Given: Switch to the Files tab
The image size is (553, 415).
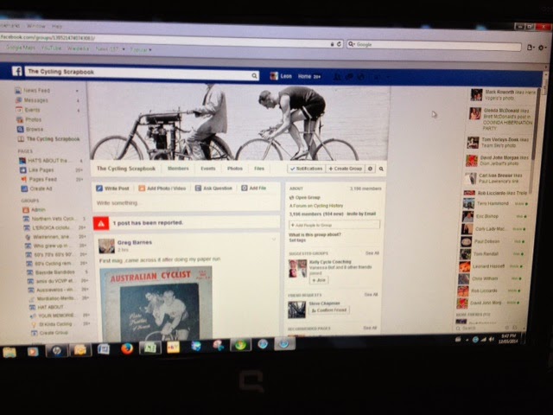Looking at the screenshot, I should [x=259, y=169].
